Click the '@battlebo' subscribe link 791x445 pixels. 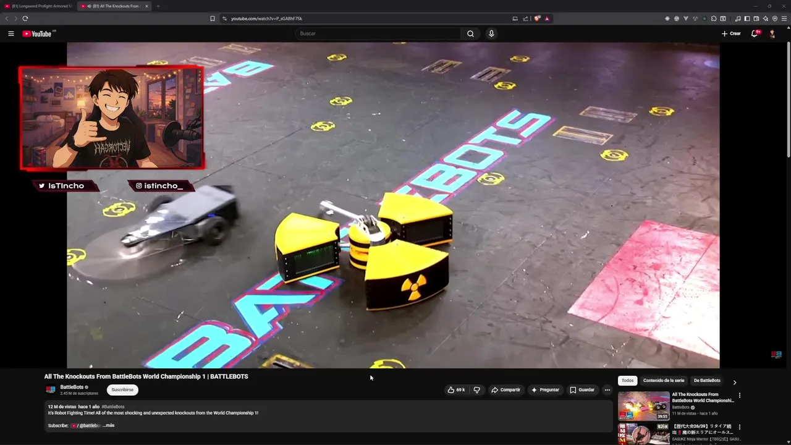pyautogui.click(x=89, y=425)
